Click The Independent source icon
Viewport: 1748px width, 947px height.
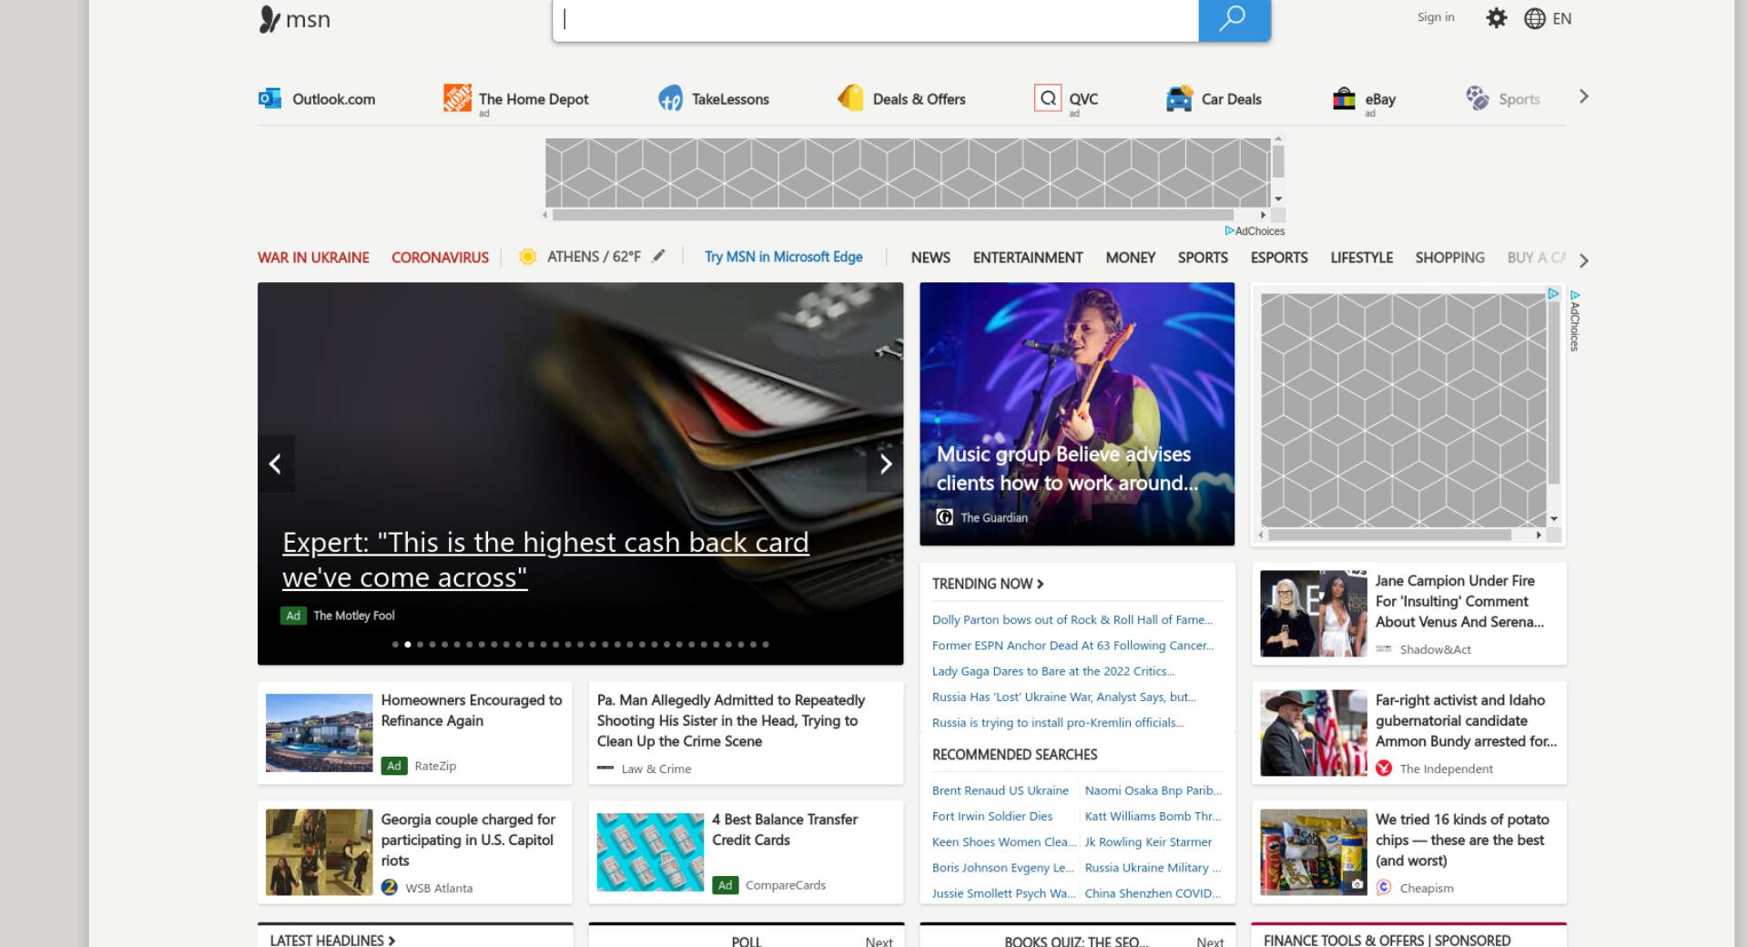point(1384,769)
